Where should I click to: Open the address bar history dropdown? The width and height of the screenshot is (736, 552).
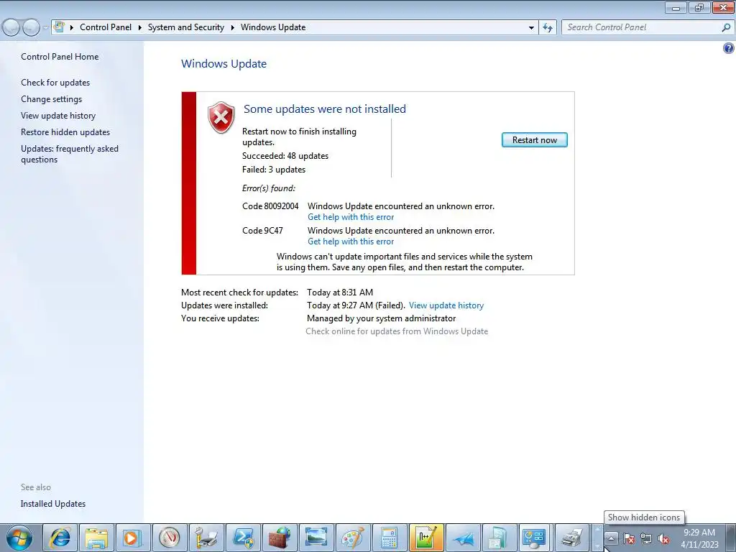531,28
